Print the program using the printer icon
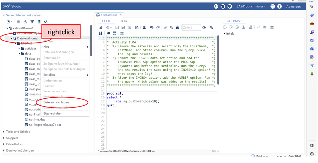The image size is (318, 163). pos(144,28)
